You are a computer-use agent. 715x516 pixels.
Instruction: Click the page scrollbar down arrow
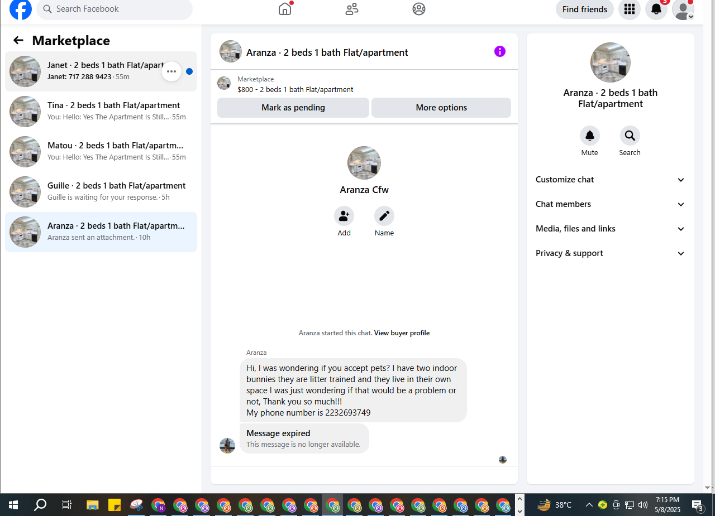(708, 488)
